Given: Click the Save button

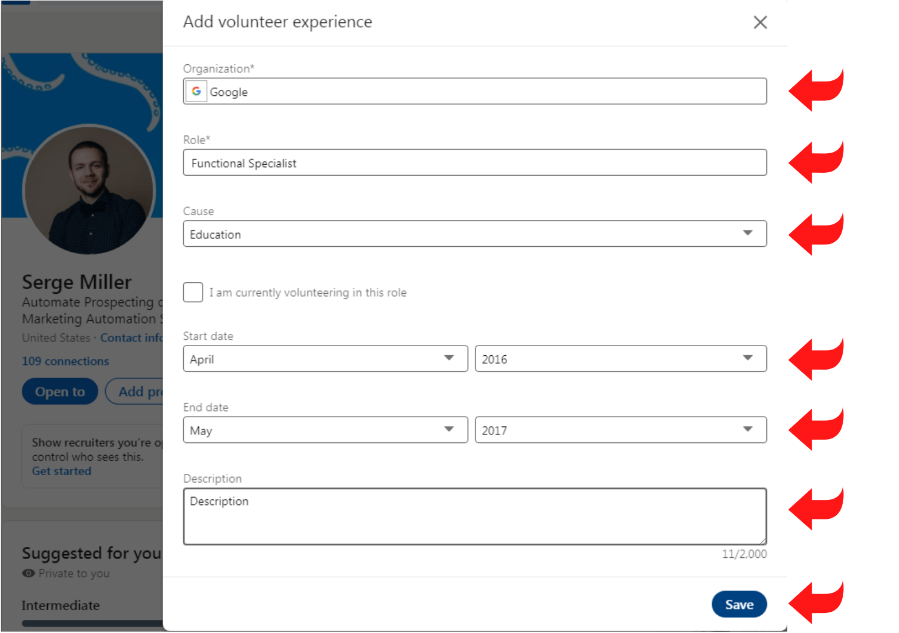Looking at the screenshot, I should pos(739,604).
